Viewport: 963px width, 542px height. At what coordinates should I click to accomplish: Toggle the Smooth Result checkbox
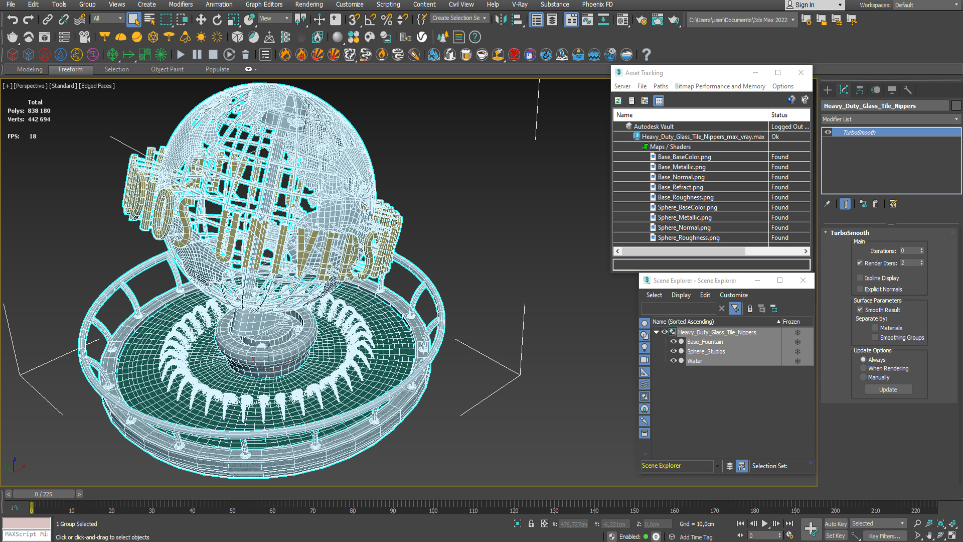[x=860, y=310]
